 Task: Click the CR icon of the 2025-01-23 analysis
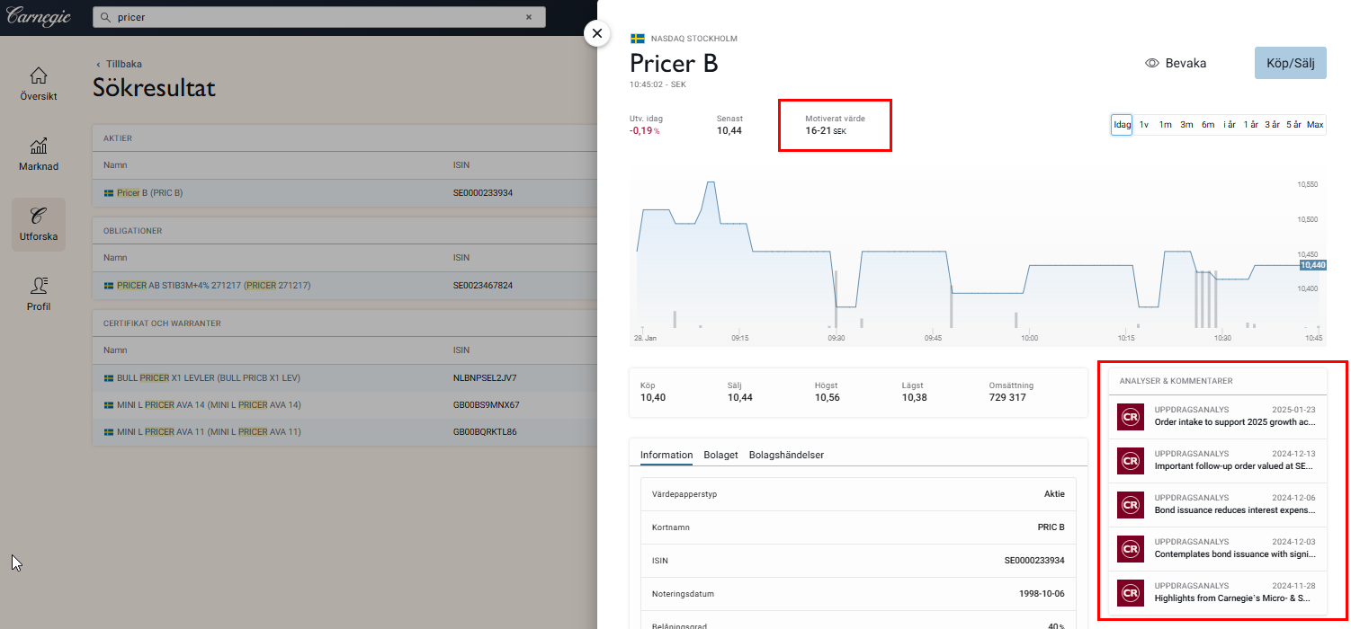click(x=1130, y=415)
